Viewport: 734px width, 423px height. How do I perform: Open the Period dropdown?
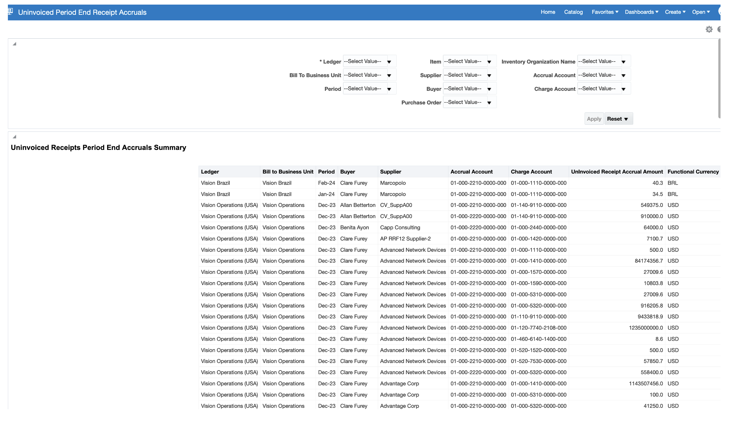[x=390, y=88]
